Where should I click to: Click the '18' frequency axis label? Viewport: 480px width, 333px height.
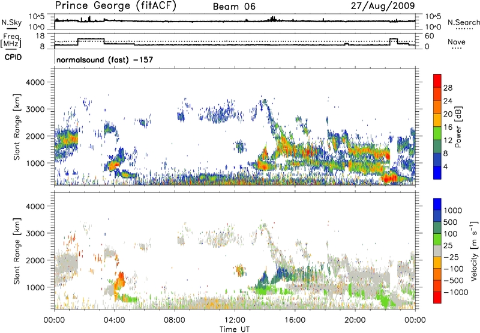40,36
